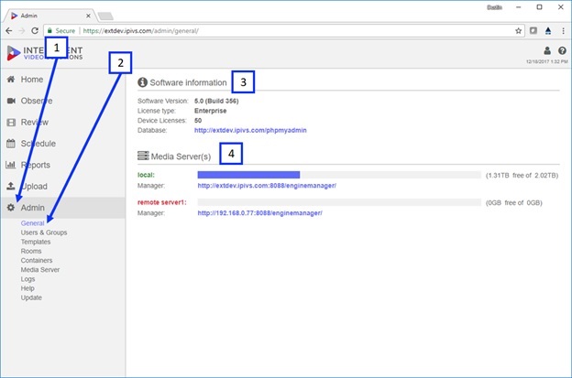Screen dimensions: 572x378
Task: Open the Observe menu item
Action: pos(37,101)
